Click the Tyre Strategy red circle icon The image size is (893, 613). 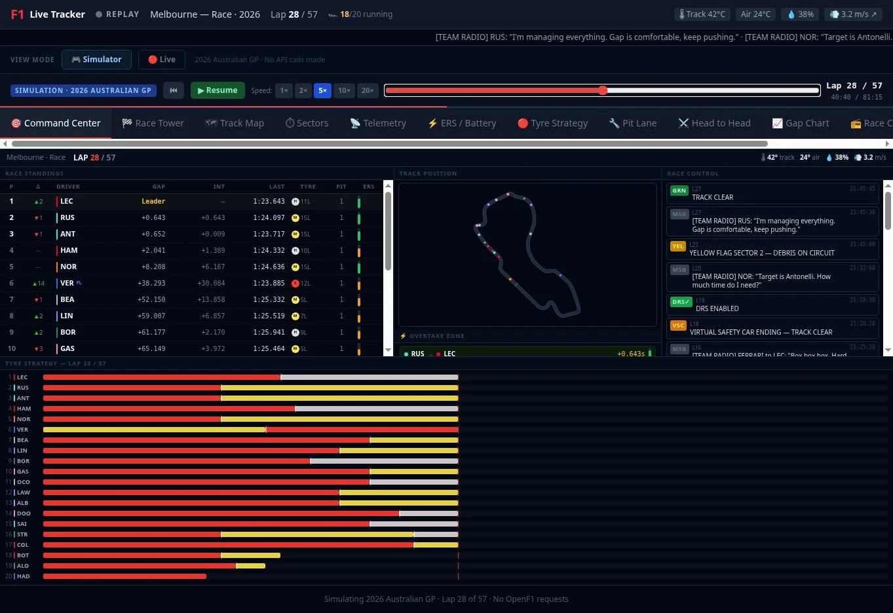pyautogui.click(x=523, y=123)
